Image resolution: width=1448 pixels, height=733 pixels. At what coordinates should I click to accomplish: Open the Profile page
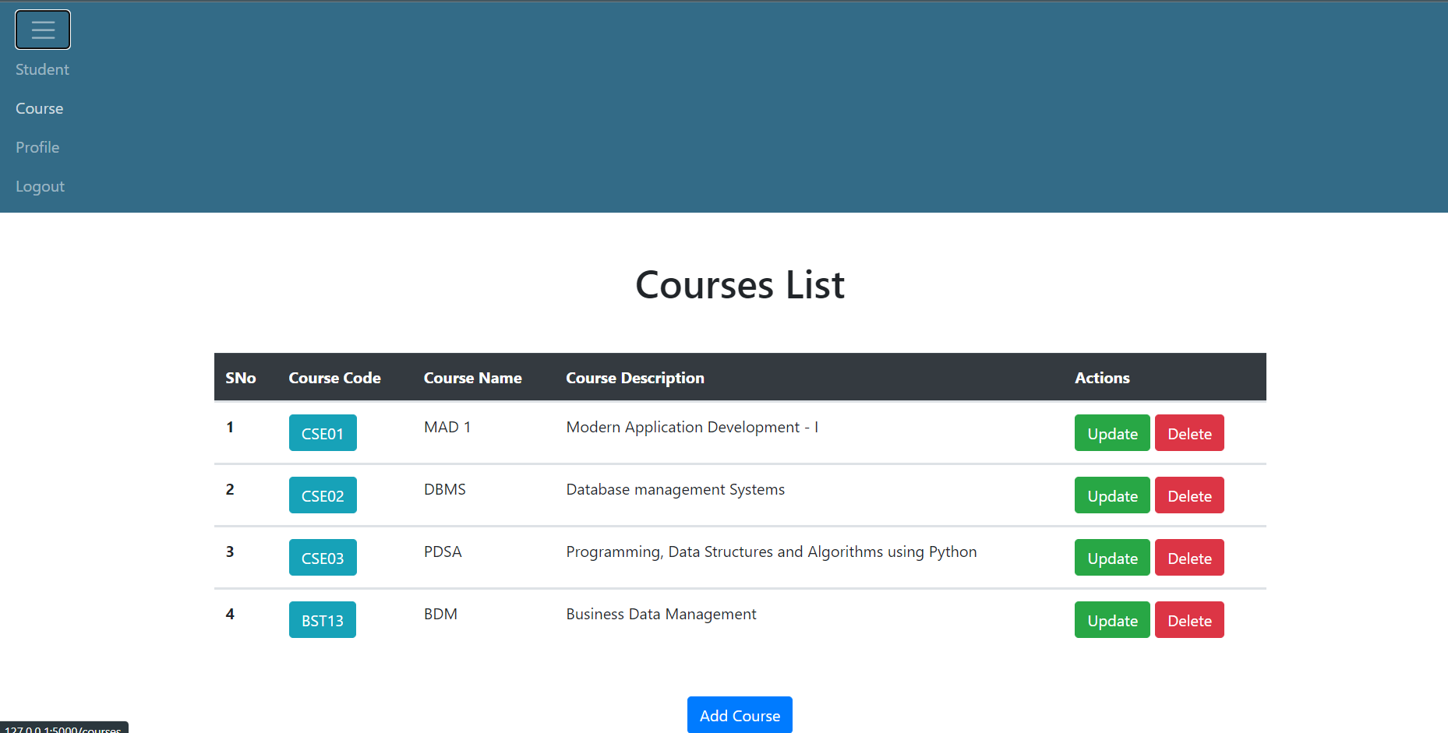(37, 147)
